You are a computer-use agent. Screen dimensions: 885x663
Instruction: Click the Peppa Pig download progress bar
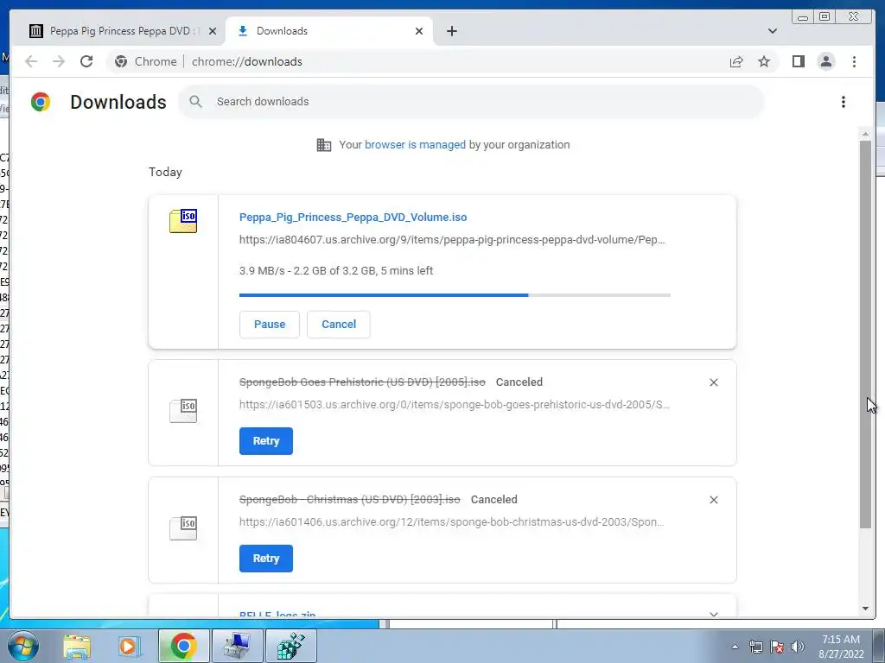(455, 295)
